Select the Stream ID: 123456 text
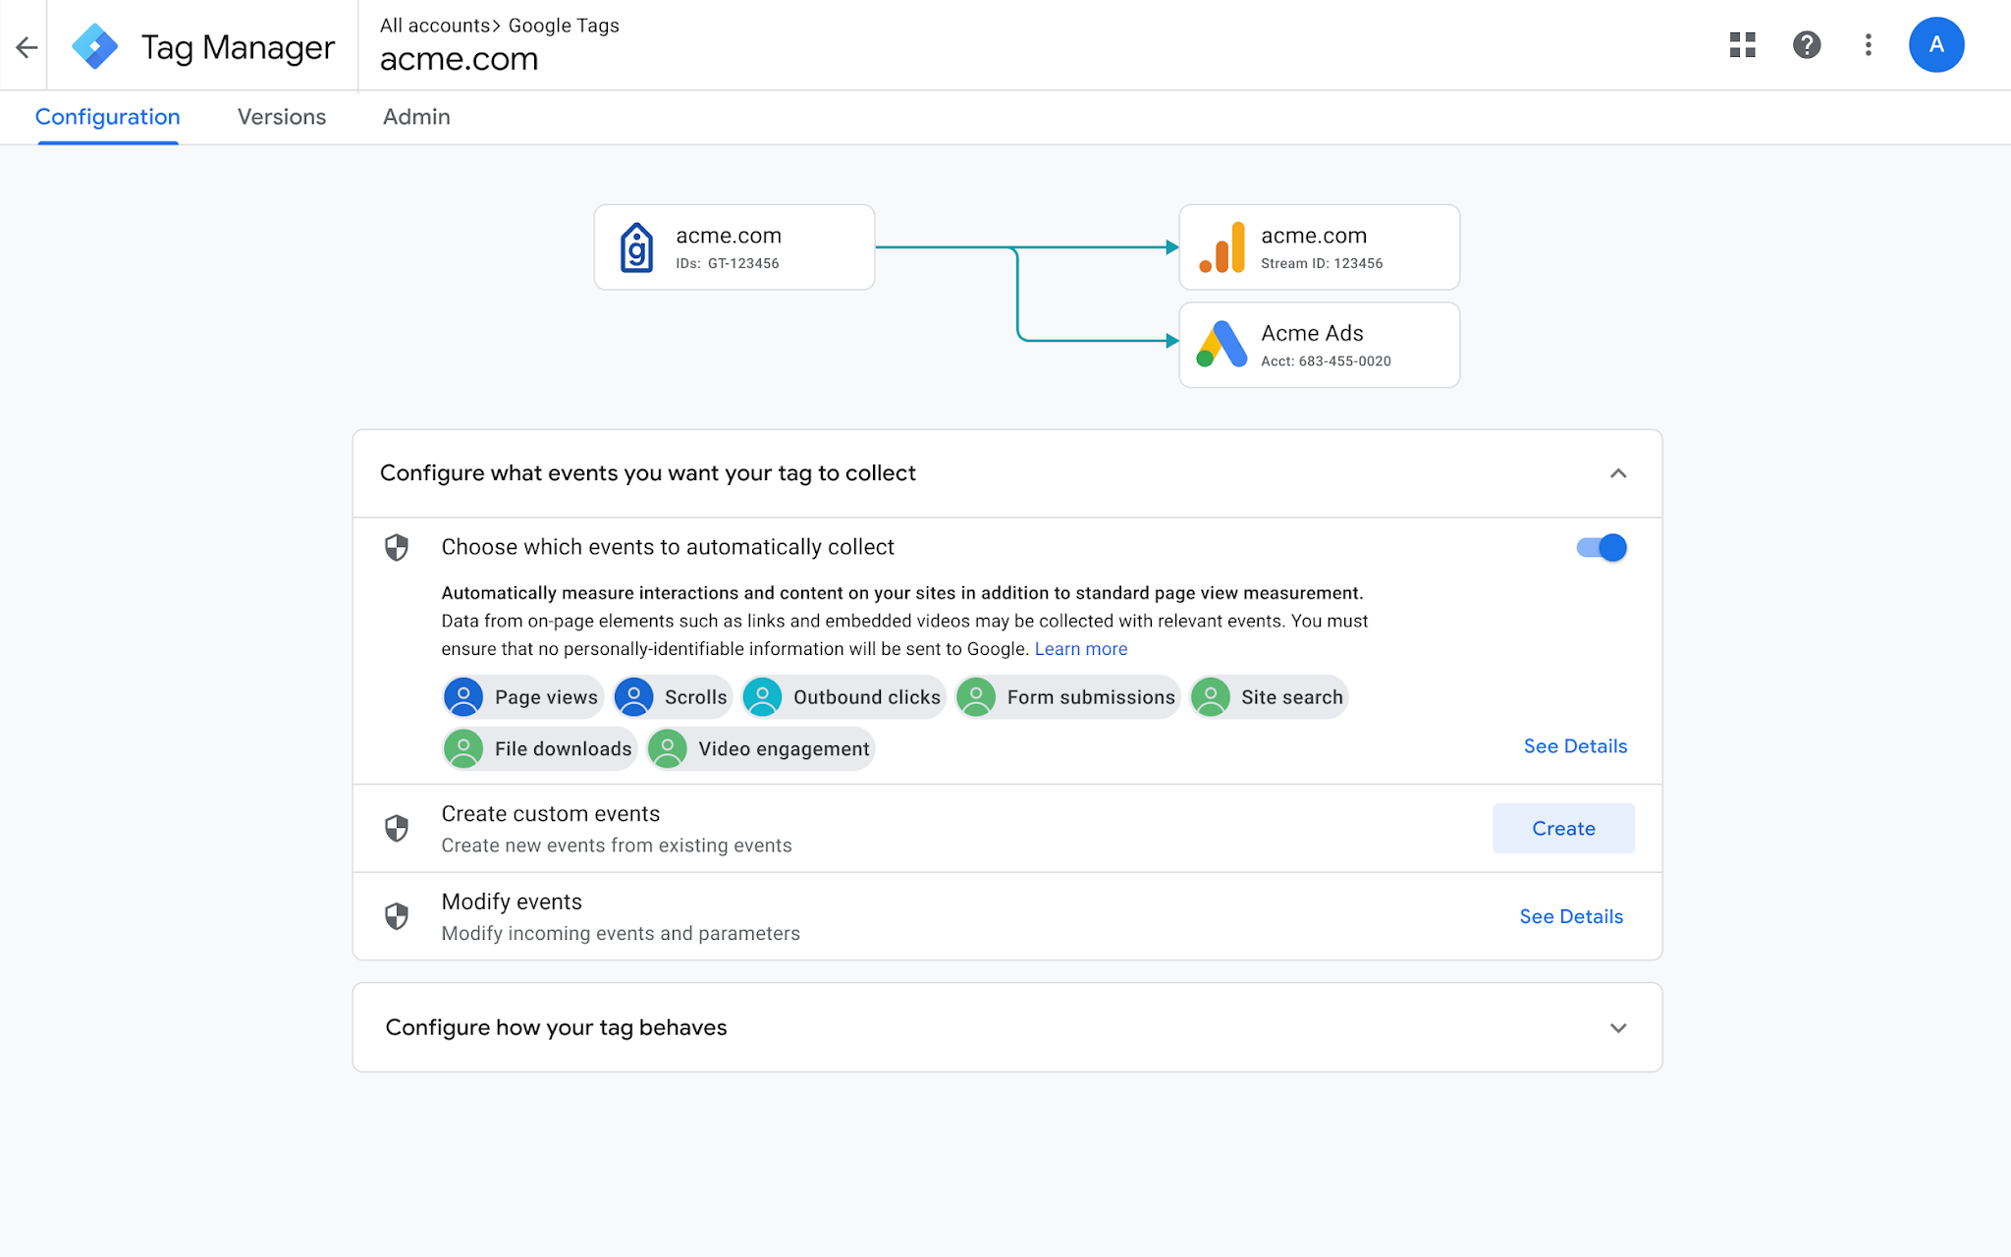This screenshot has width=2011, height=1257. 1322,263
